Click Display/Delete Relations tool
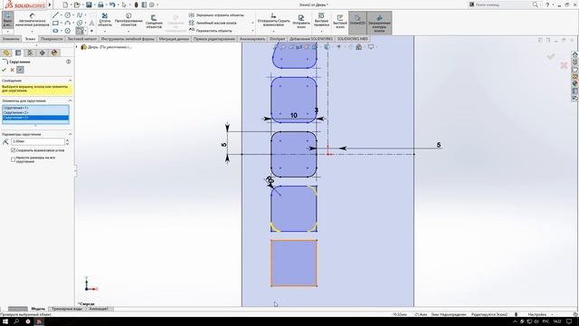Screen dimensions: 579x326 coord(273,20)
